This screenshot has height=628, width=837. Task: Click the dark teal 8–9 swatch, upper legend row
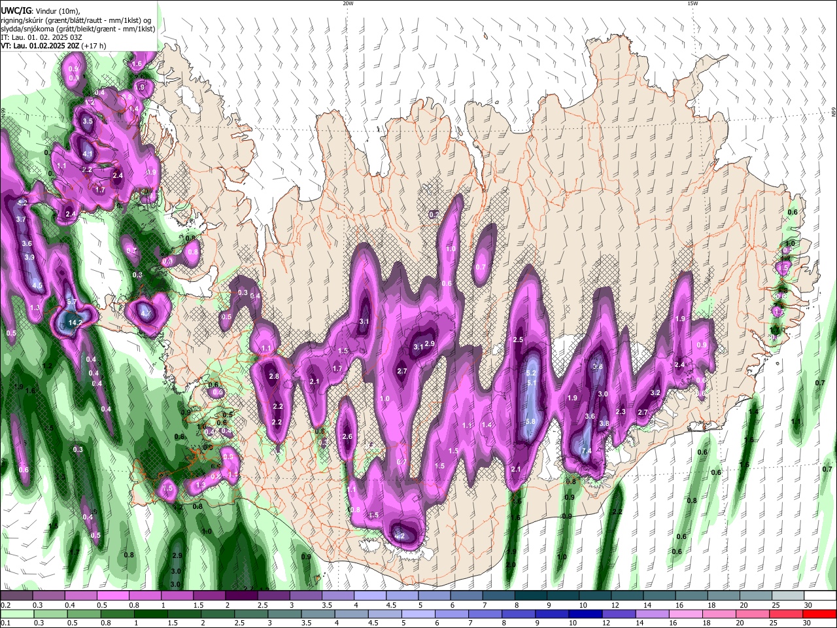[x=530, y=596]
